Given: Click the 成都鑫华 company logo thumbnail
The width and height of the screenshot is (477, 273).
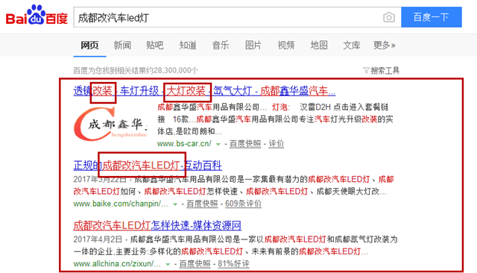Looking at the screenshot, I should point(111,125).
